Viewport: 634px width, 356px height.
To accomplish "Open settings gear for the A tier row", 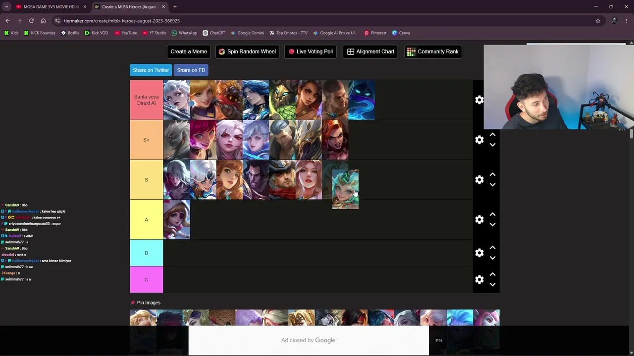I will [x=479, y=220].
